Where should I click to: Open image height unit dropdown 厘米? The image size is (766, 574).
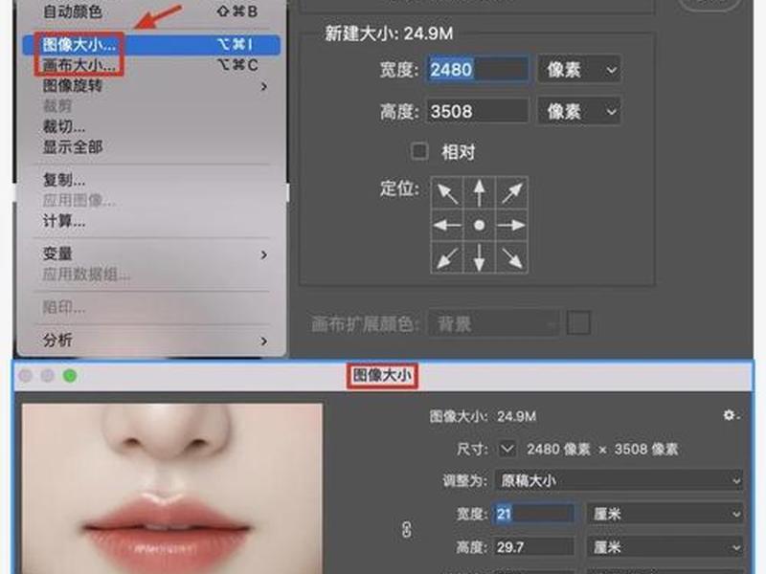665,547
